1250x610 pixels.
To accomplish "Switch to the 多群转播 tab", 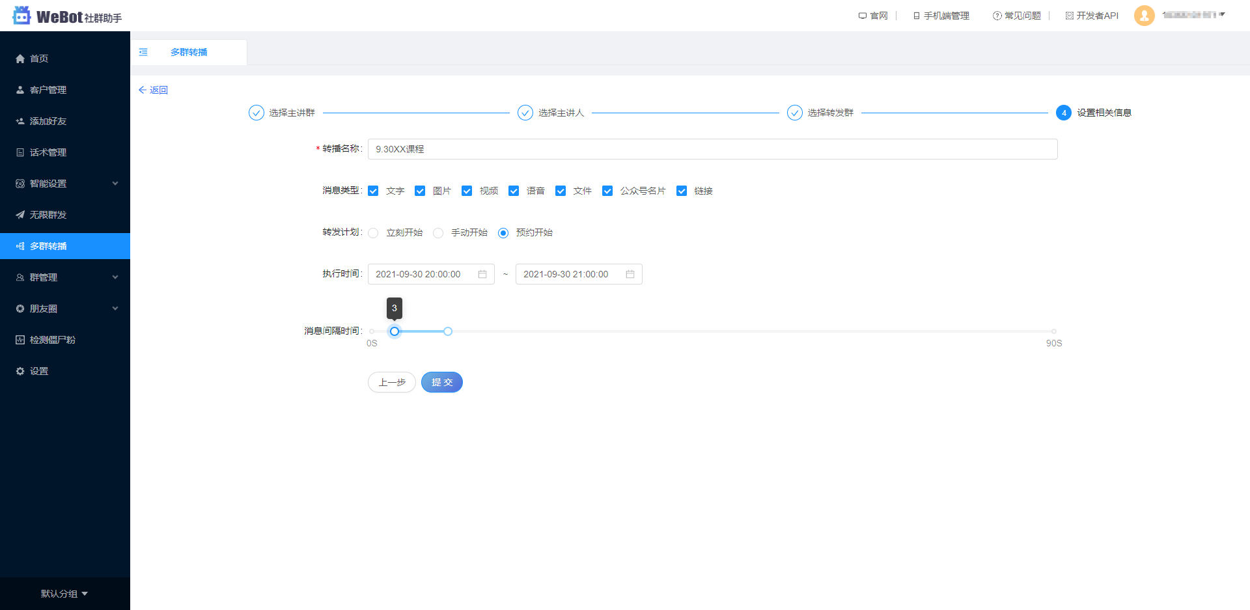I will point(189,52).
